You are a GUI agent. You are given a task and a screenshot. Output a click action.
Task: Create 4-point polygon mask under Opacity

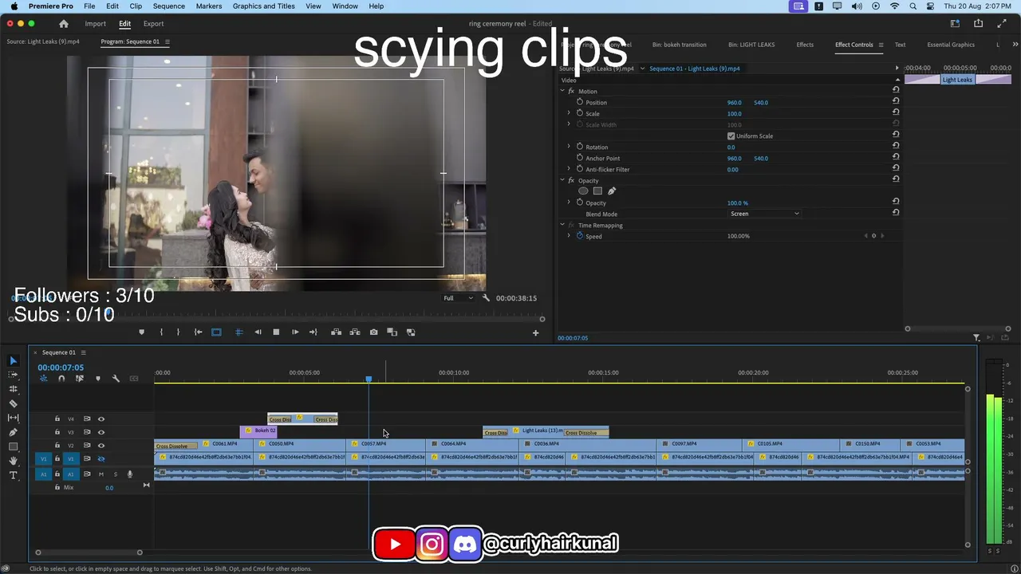[597, 191]
